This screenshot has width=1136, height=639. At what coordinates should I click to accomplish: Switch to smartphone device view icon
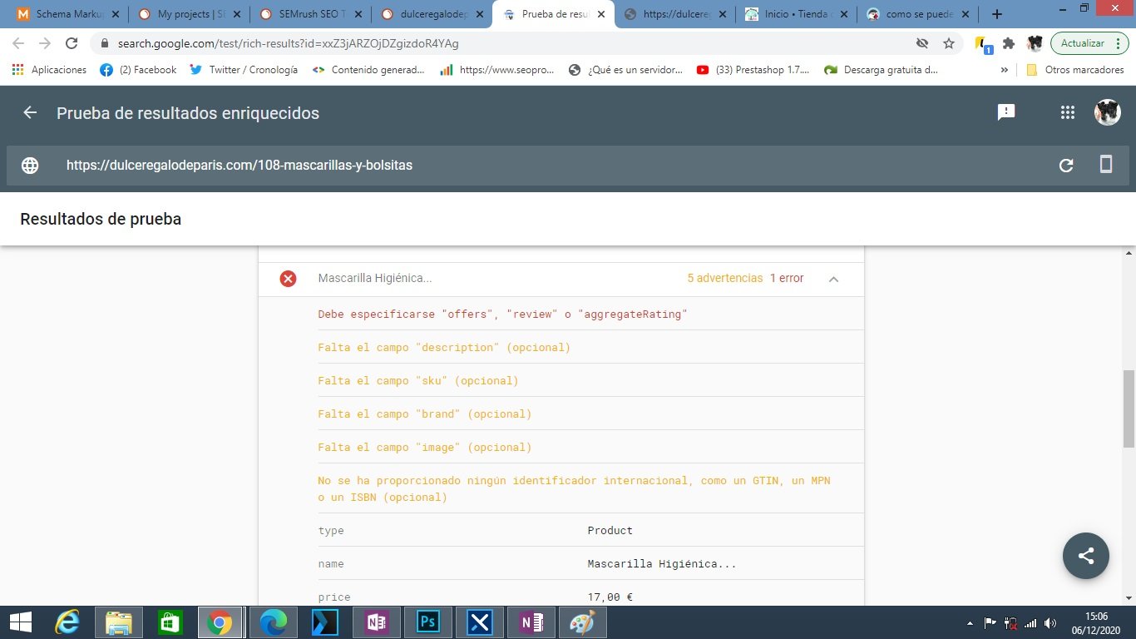coord(1106,164)
